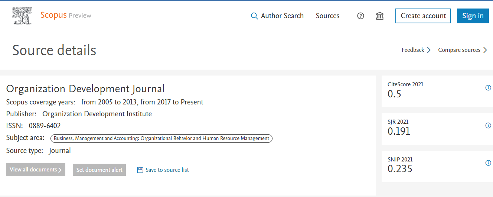Open the help question mark icon
The image size is (493, 197).
(360, 16)
